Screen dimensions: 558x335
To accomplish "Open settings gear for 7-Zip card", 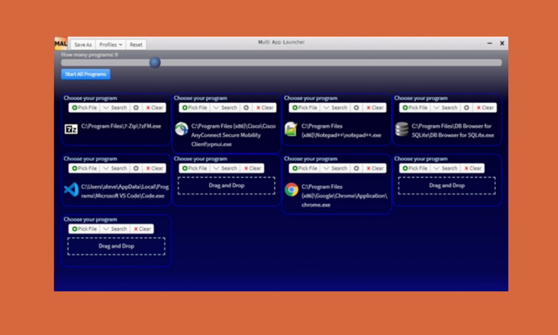I will tap(136, 108).
